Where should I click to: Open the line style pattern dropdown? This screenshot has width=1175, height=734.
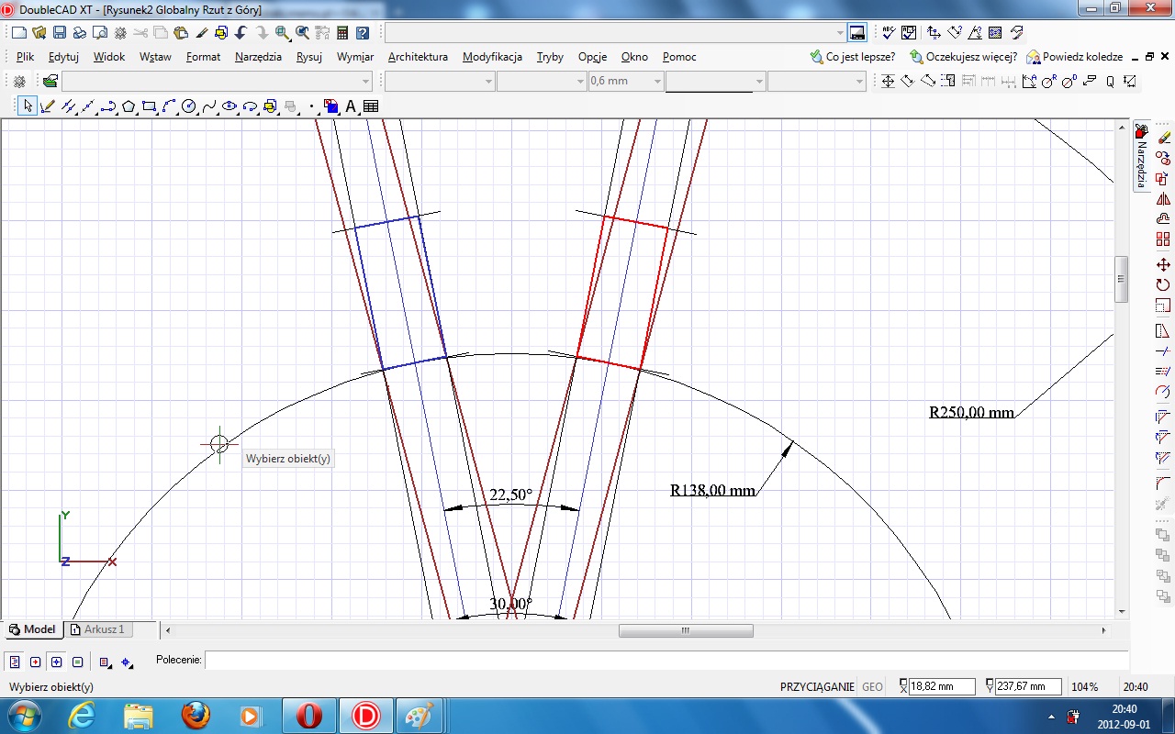(759, 82)
